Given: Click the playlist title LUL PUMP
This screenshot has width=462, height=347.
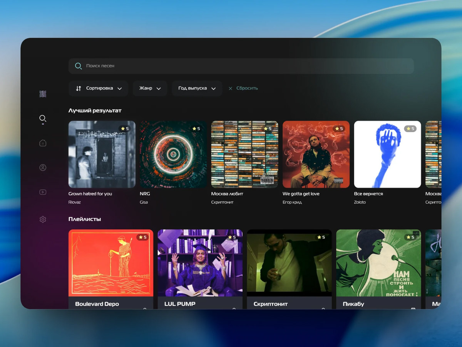Looking at the screenshot, I should (180, 304).
